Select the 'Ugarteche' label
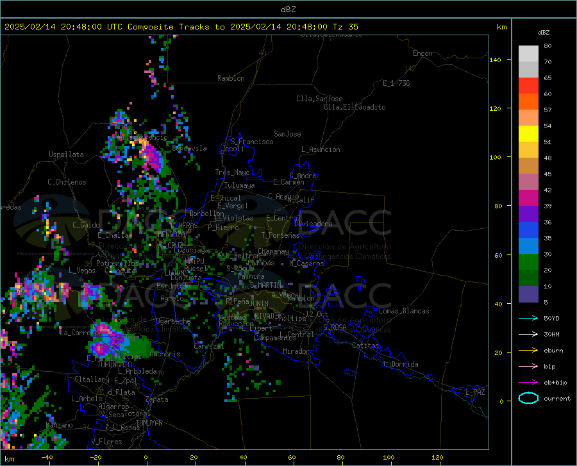 [173, 321]
